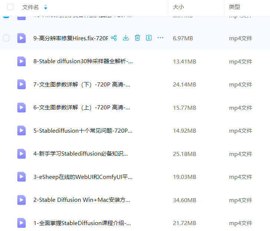Click the 15.77MB size value
The image size is (270, 231).
(185, 108)
